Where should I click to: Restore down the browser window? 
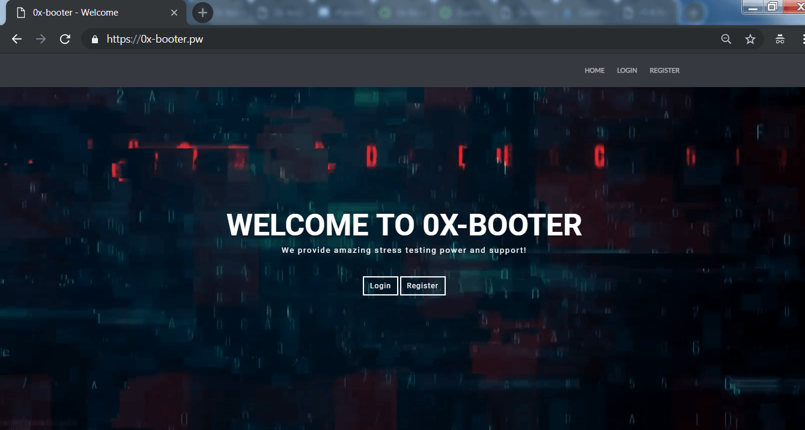[773, 7]
